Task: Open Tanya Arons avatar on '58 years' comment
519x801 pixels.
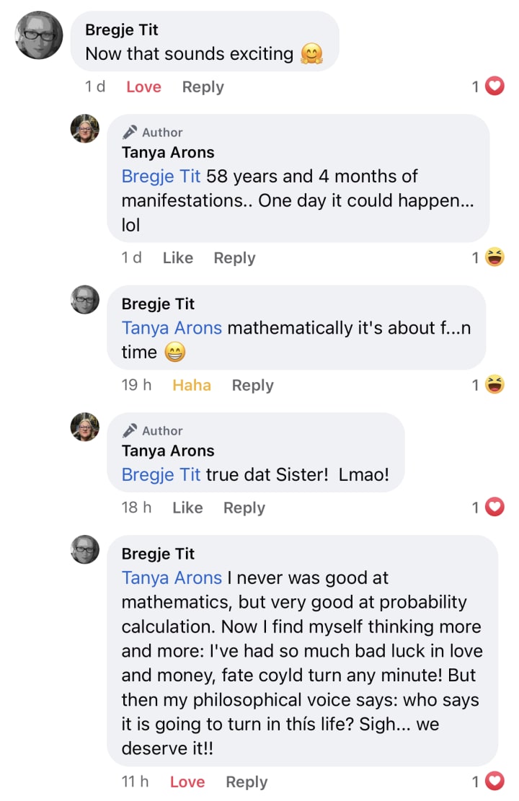Action: (85, 129)
